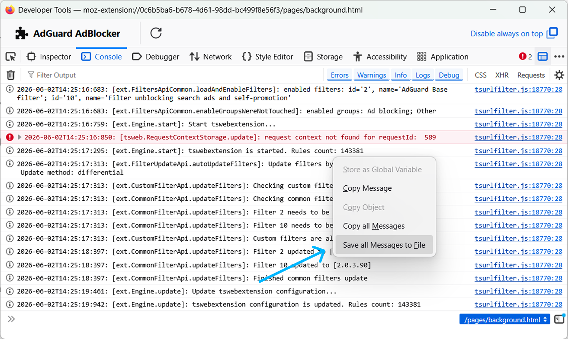This screenshot has width=568, height=339.
Task: Toggle the Errors filter
Action: point(340,75)
